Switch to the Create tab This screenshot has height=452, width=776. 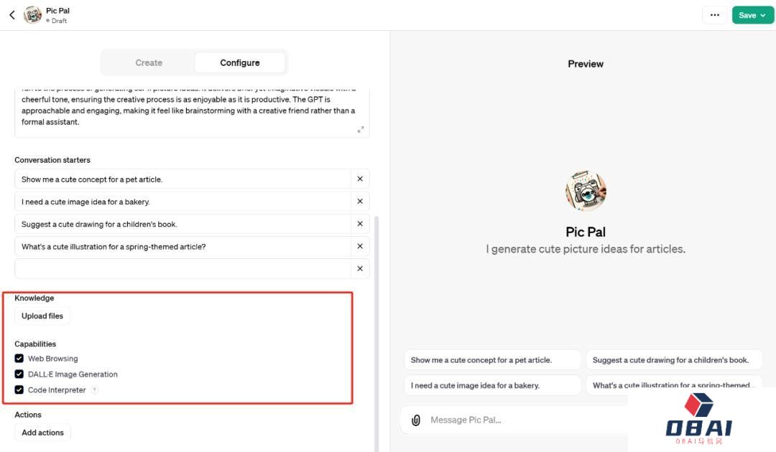pyautogui.click(x=149, y=62)
